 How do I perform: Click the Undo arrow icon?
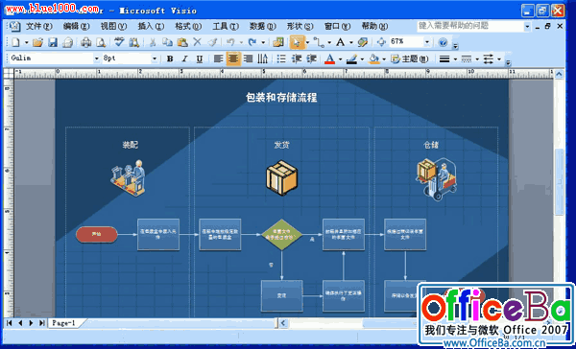click(x=230, y=42)
